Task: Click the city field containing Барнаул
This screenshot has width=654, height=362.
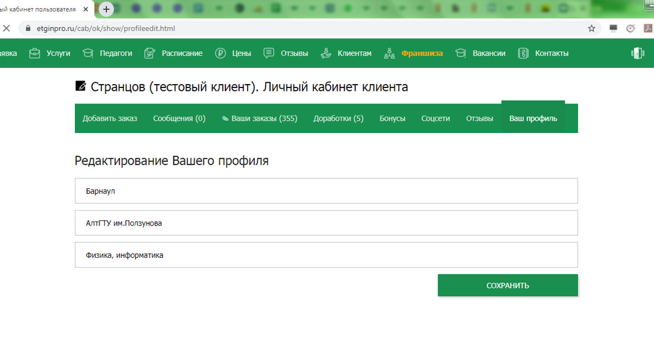Action: (326, 191)
